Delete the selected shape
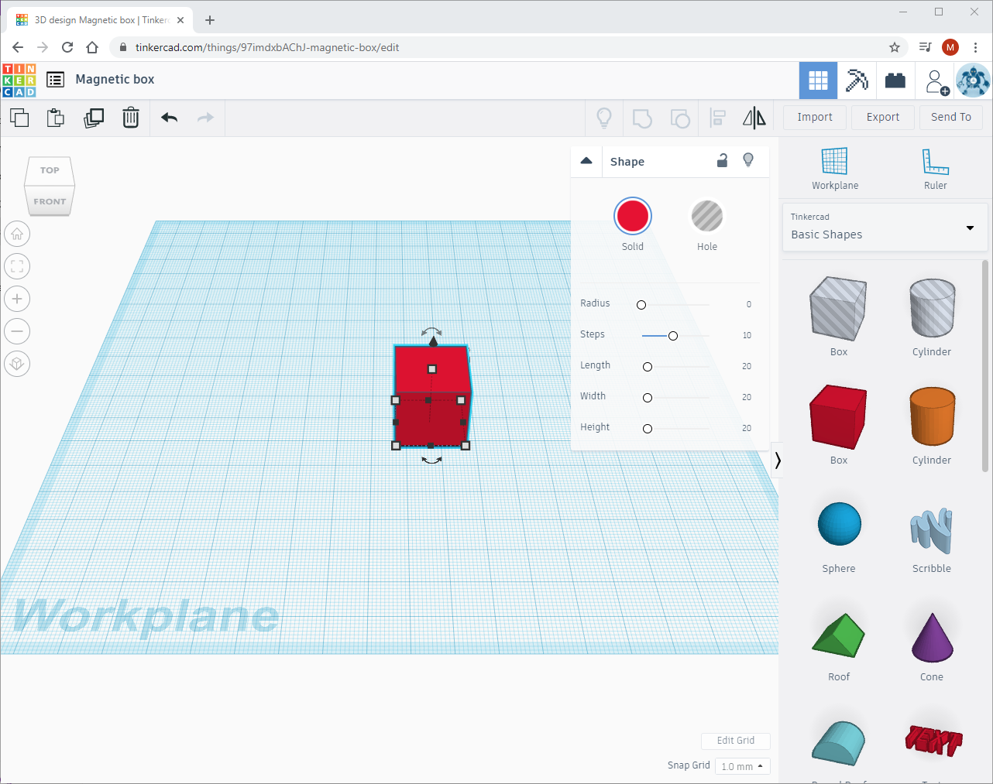993x784 pixels. [131, 118]
